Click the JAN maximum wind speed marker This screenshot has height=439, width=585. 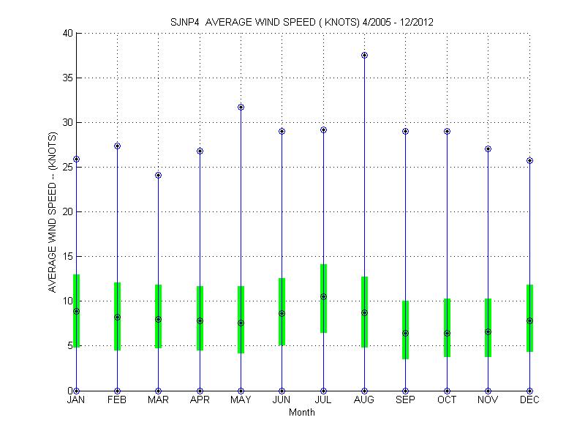click(x=77, y=160)
